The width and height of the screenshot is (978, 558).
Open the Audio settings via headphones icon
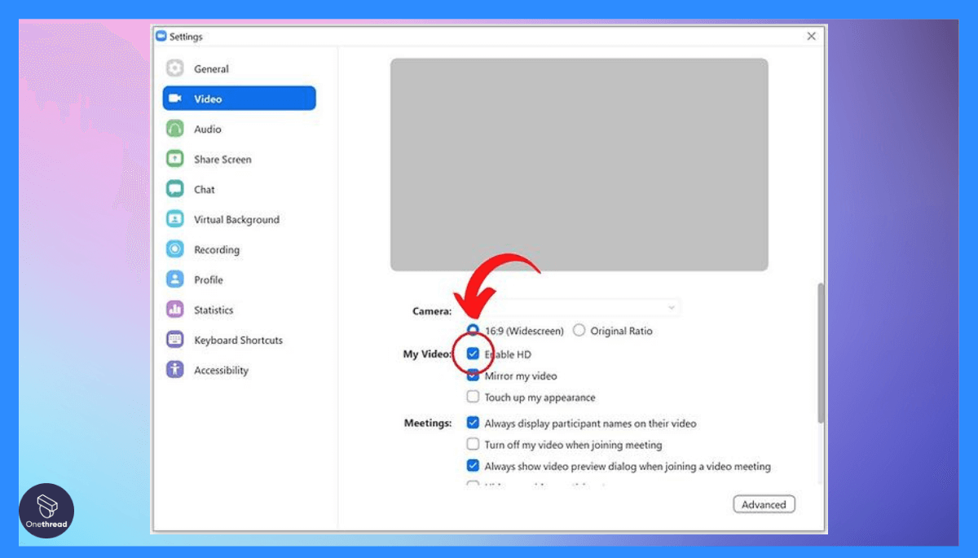point(174,129)
